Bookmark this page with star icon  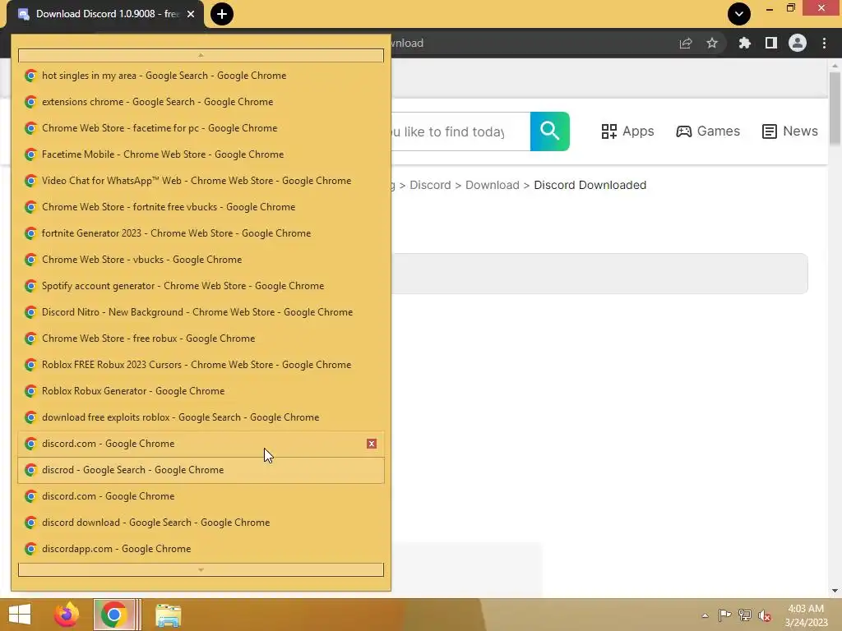click(712, 43)
